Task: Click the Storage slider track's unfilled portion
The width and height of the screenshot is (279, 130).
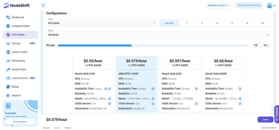Action: [x=191, y=45]
